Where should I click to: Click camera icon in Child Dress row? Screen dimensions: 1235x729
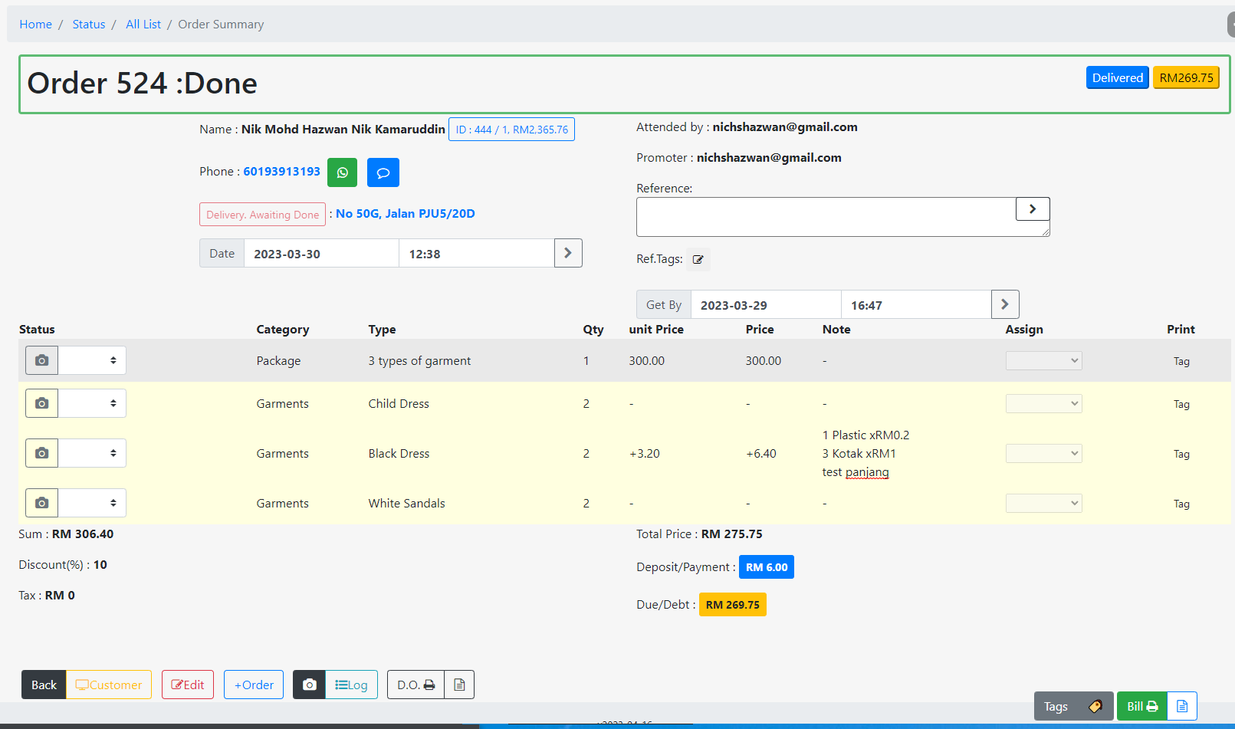[x=42, y=403]
